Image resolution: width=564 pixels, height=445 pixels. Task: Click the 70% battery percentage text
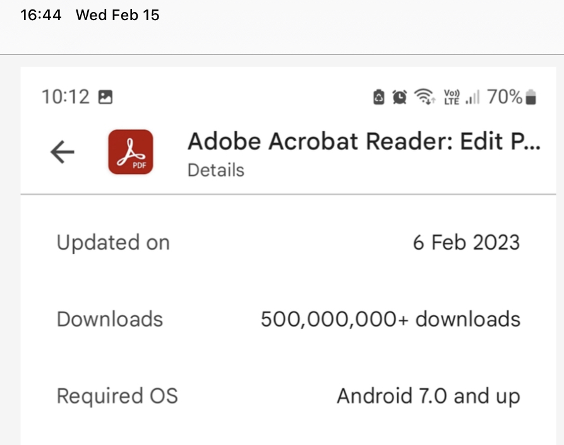505,97
